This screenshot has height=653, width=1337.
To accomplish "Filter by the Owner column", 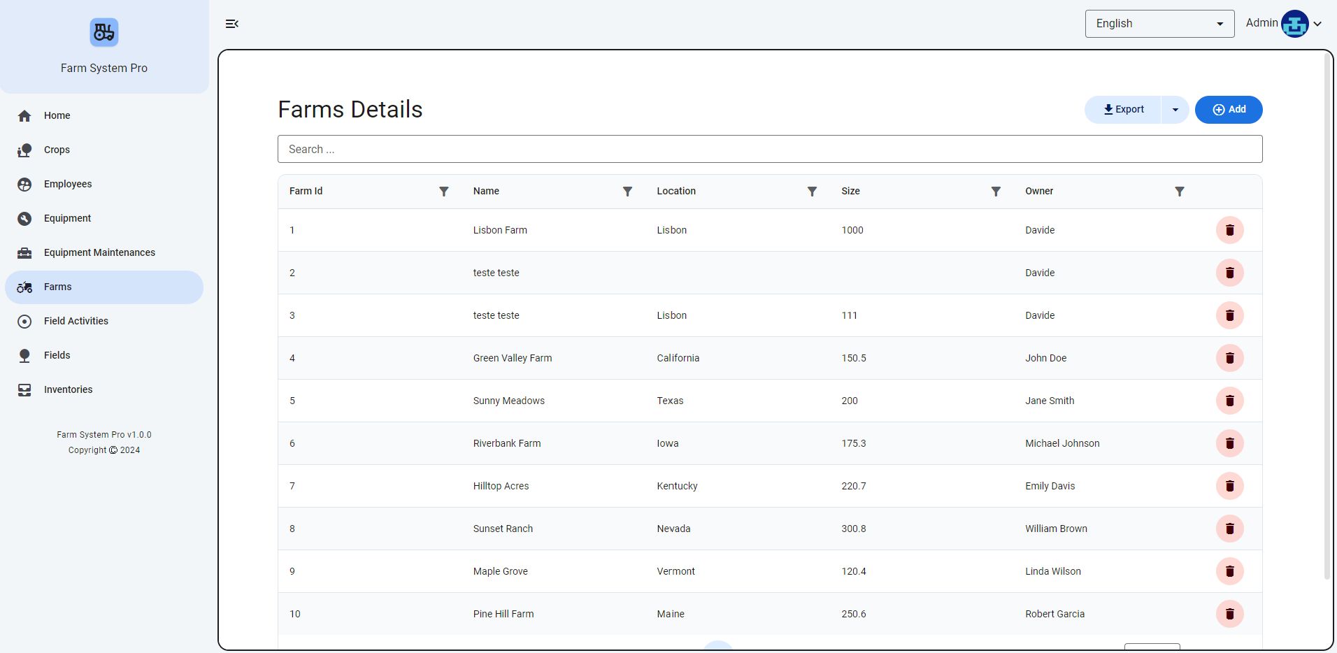I will tap(1179, 192).
